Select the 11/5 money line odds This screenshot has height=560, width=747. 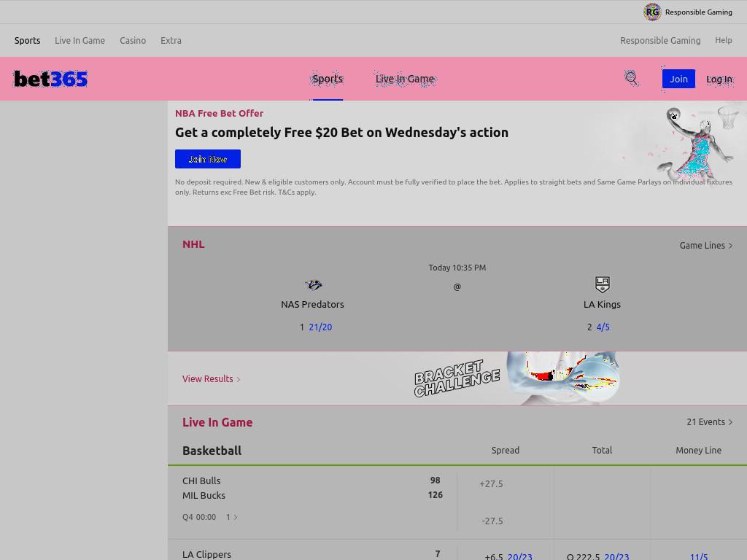(x=699, y=556)
